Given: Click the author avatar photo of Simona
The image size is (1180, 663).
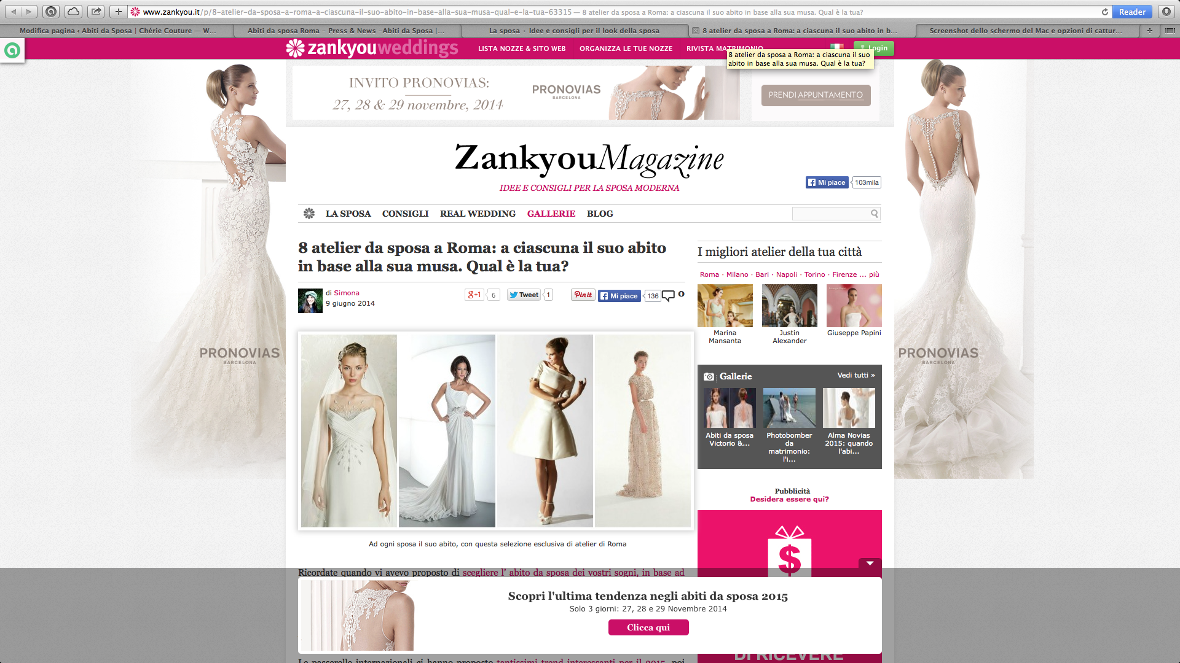Looking at the screenshot, I should [x=310, y=301].
